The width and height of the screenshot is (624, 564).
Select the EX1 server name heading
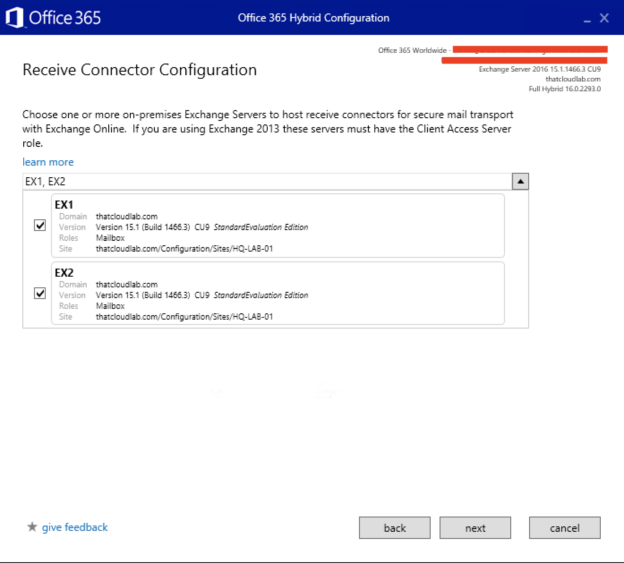click(x=64, y=205)
